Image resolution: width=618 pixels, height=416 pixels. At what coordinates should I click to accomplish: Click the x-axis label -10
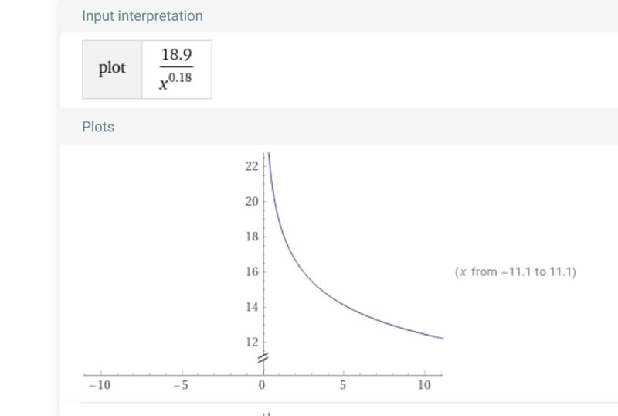point(100,386)
